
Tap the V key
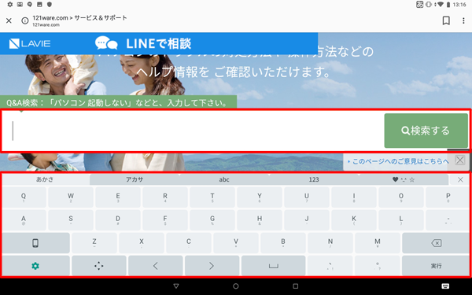[x=236, y=243]
